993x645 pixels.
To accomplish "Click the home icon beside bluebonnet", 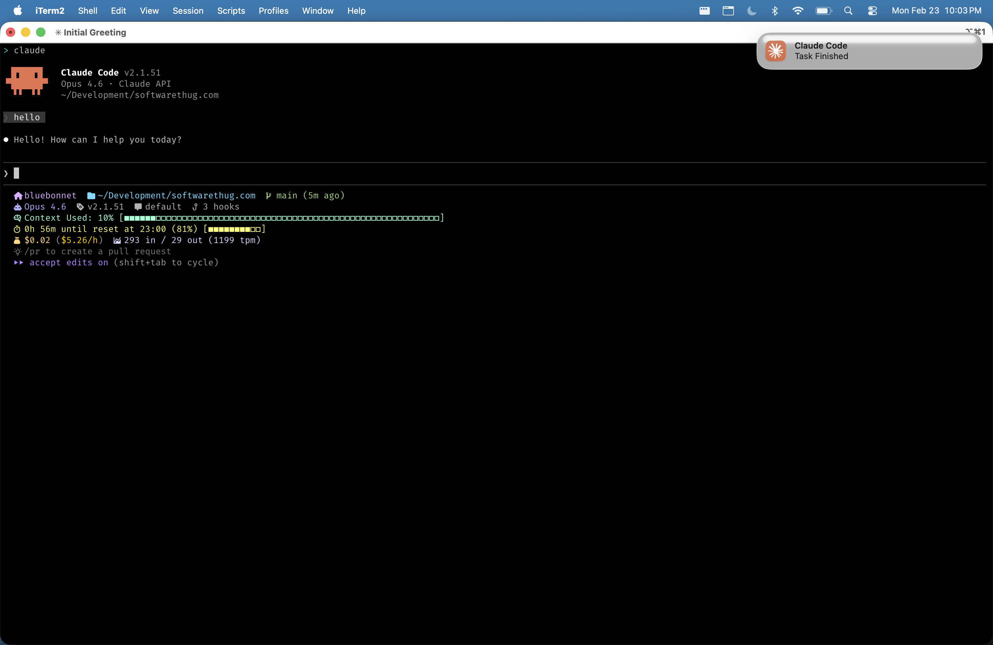I will [18, 196].
